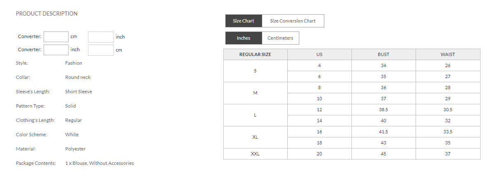Click the WAIST column header

click(x=448, y=54)
